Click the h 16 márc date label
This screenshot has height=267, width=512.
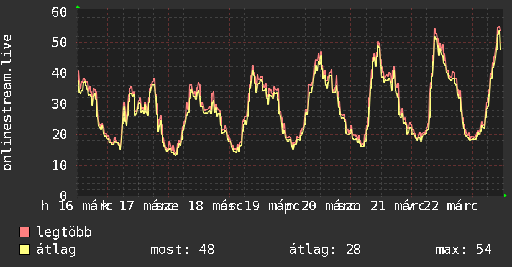(x=77, y=206)
